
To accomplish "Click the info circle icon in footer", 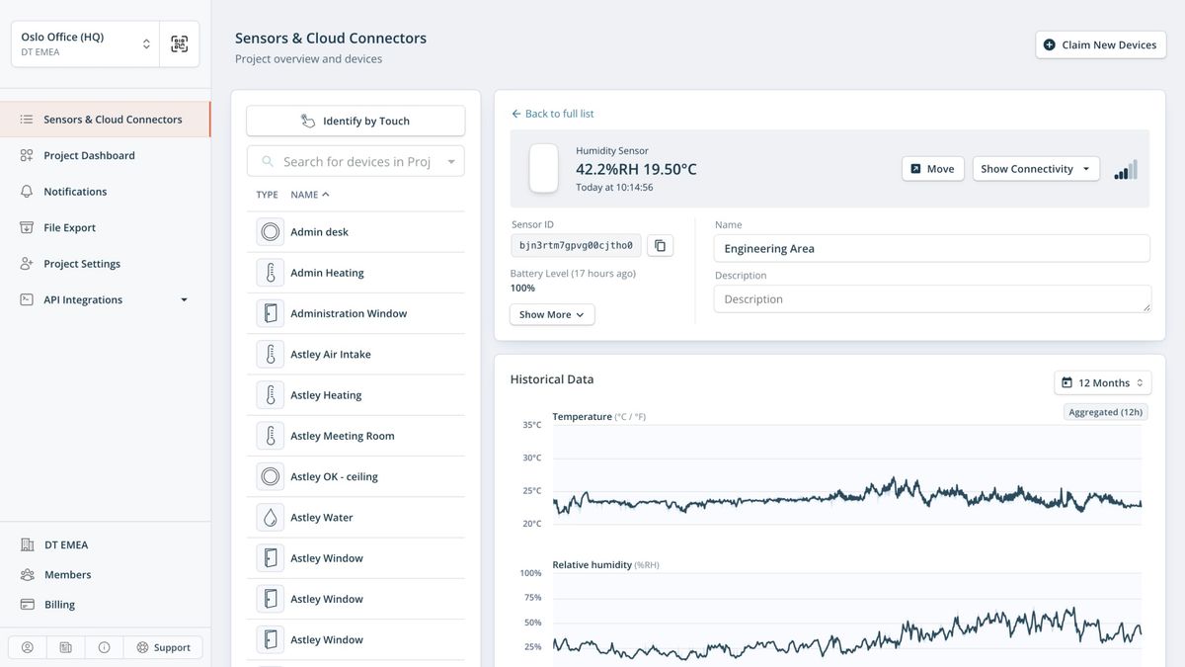I will click(104, 647).
